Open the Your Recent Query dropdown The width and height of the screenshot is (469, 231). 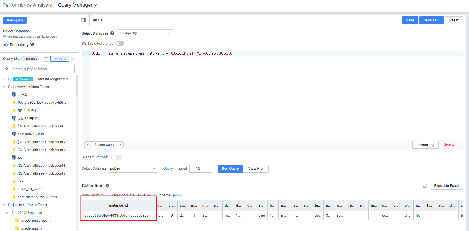tap(104, 145)
